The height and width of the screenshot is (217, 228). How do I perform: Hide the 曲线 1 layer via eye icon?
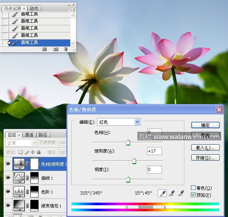tap(8, 177)
